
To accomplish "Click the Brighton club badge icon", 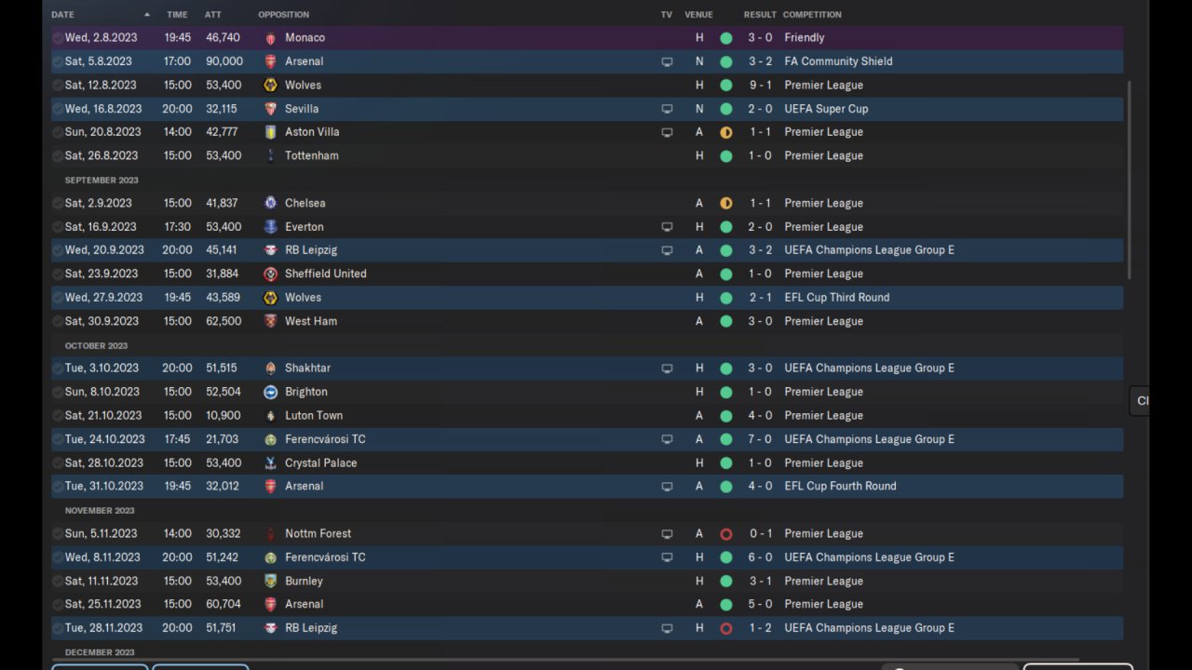I will [270, 393].
